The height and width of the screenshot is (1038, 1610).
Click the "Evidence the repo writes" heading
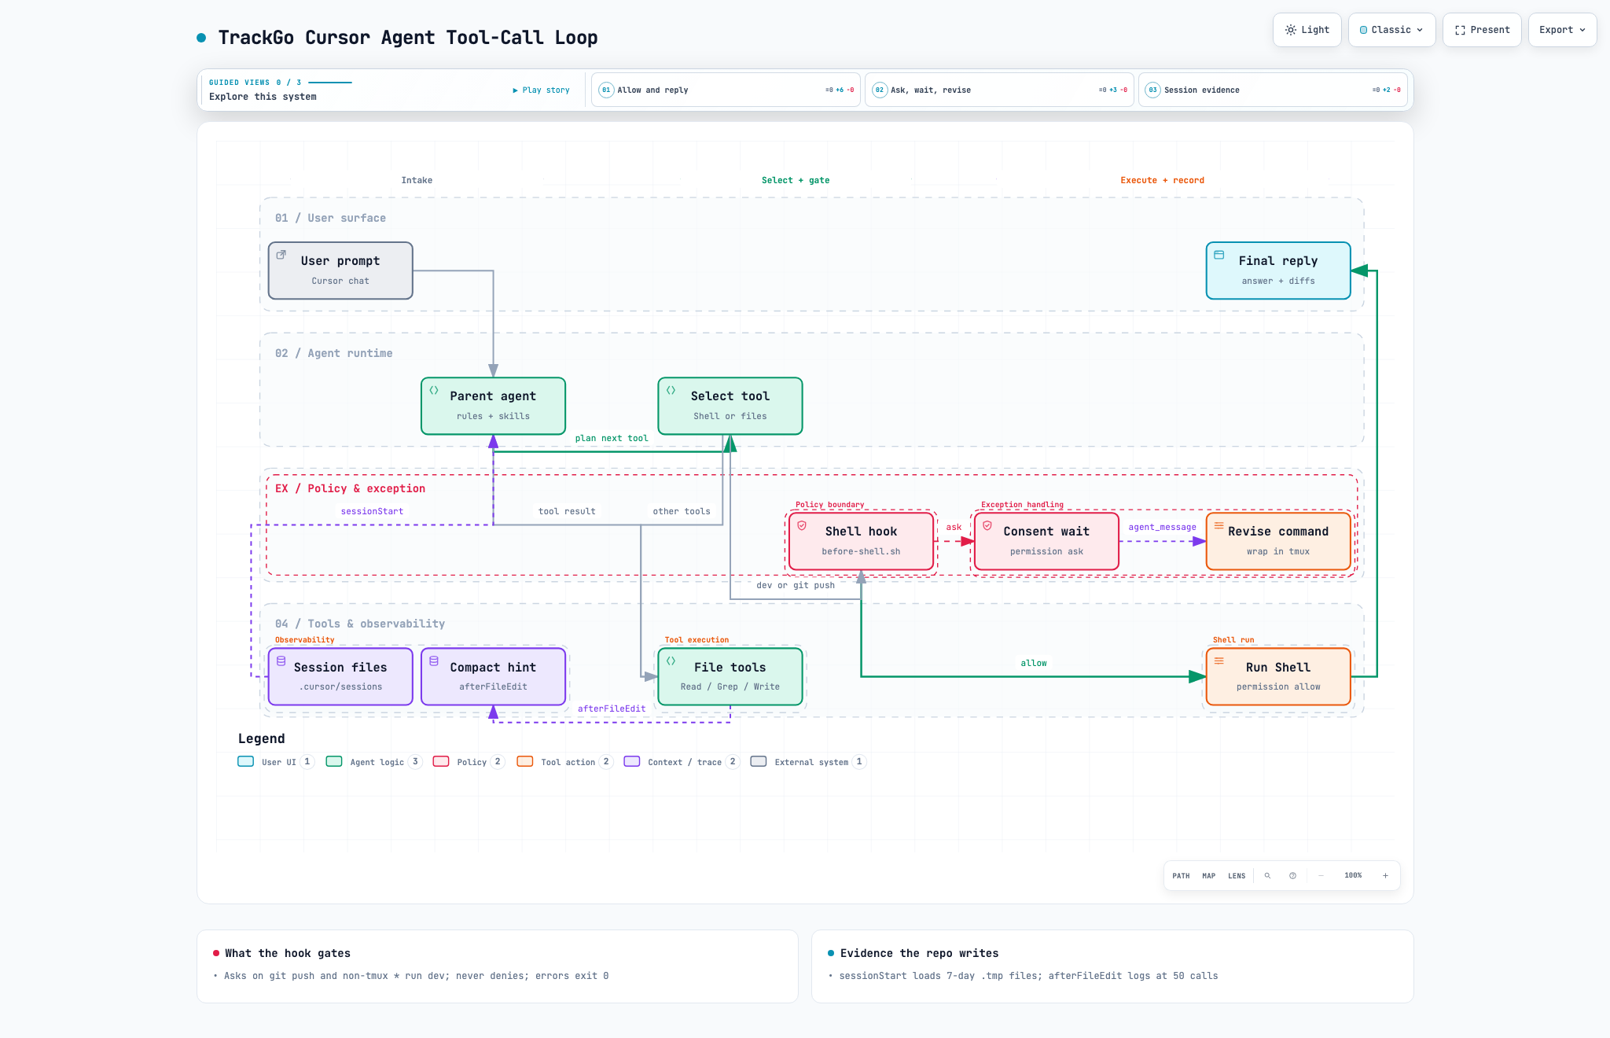point(920,953)
